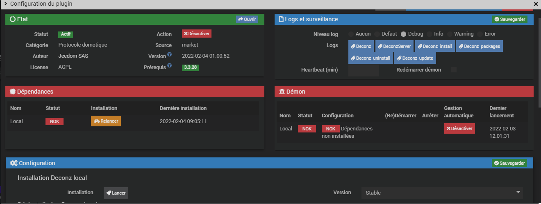Image resolution: width=541 pixels, height=204 pixels.
Task: Open the Deconz log file
Action: [361, 46]
